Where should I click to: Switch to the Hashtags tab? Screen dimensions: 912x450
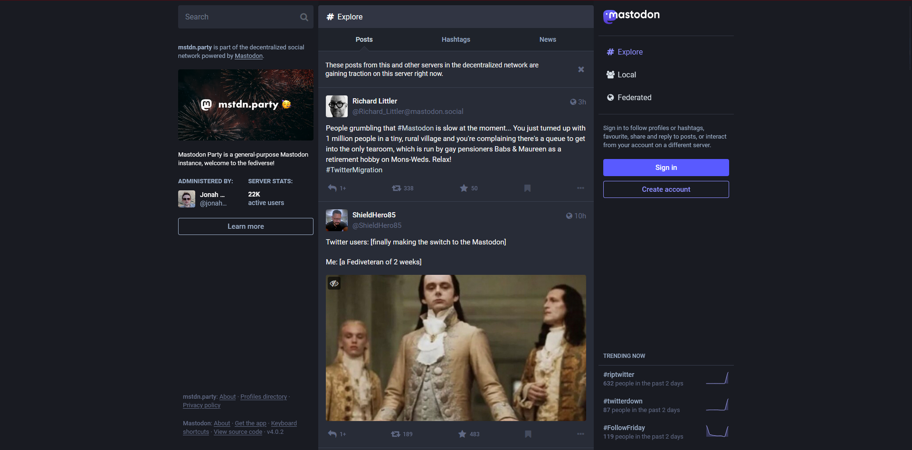tap(456, 39)
